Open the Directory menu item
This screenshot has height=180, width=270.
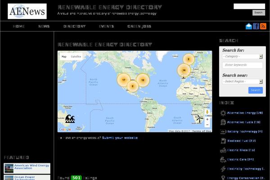pyautogui.click(x=74, y=27)
